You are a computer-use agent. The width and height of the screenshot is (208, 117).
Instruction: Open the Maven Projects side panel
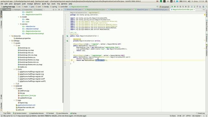click(207, 26)
